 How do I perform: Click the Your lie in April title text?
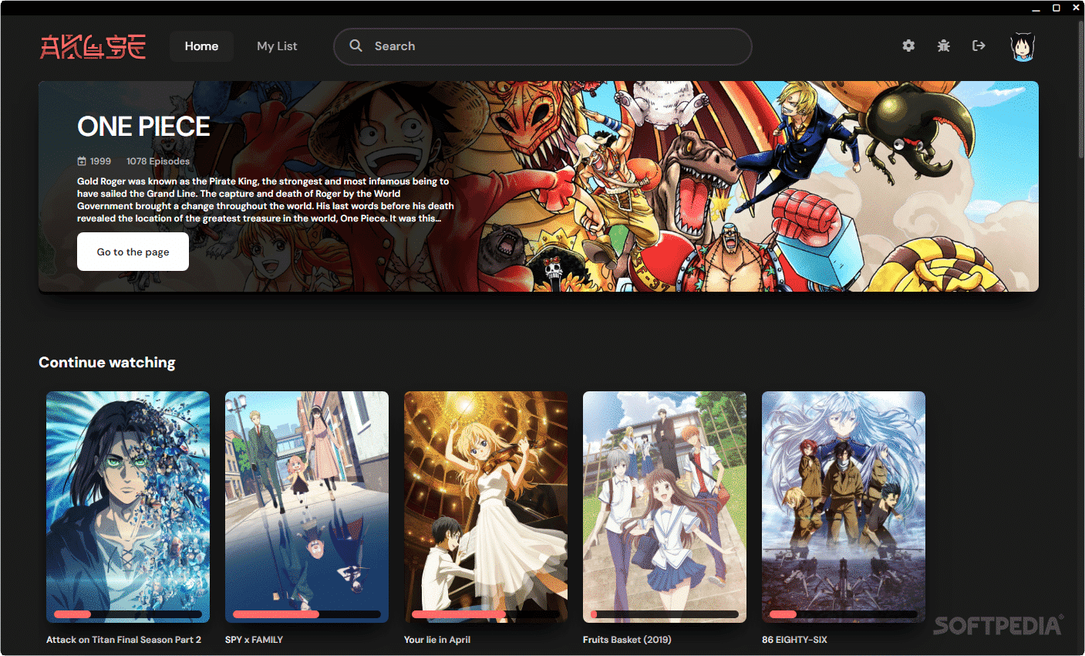[437, 640]
